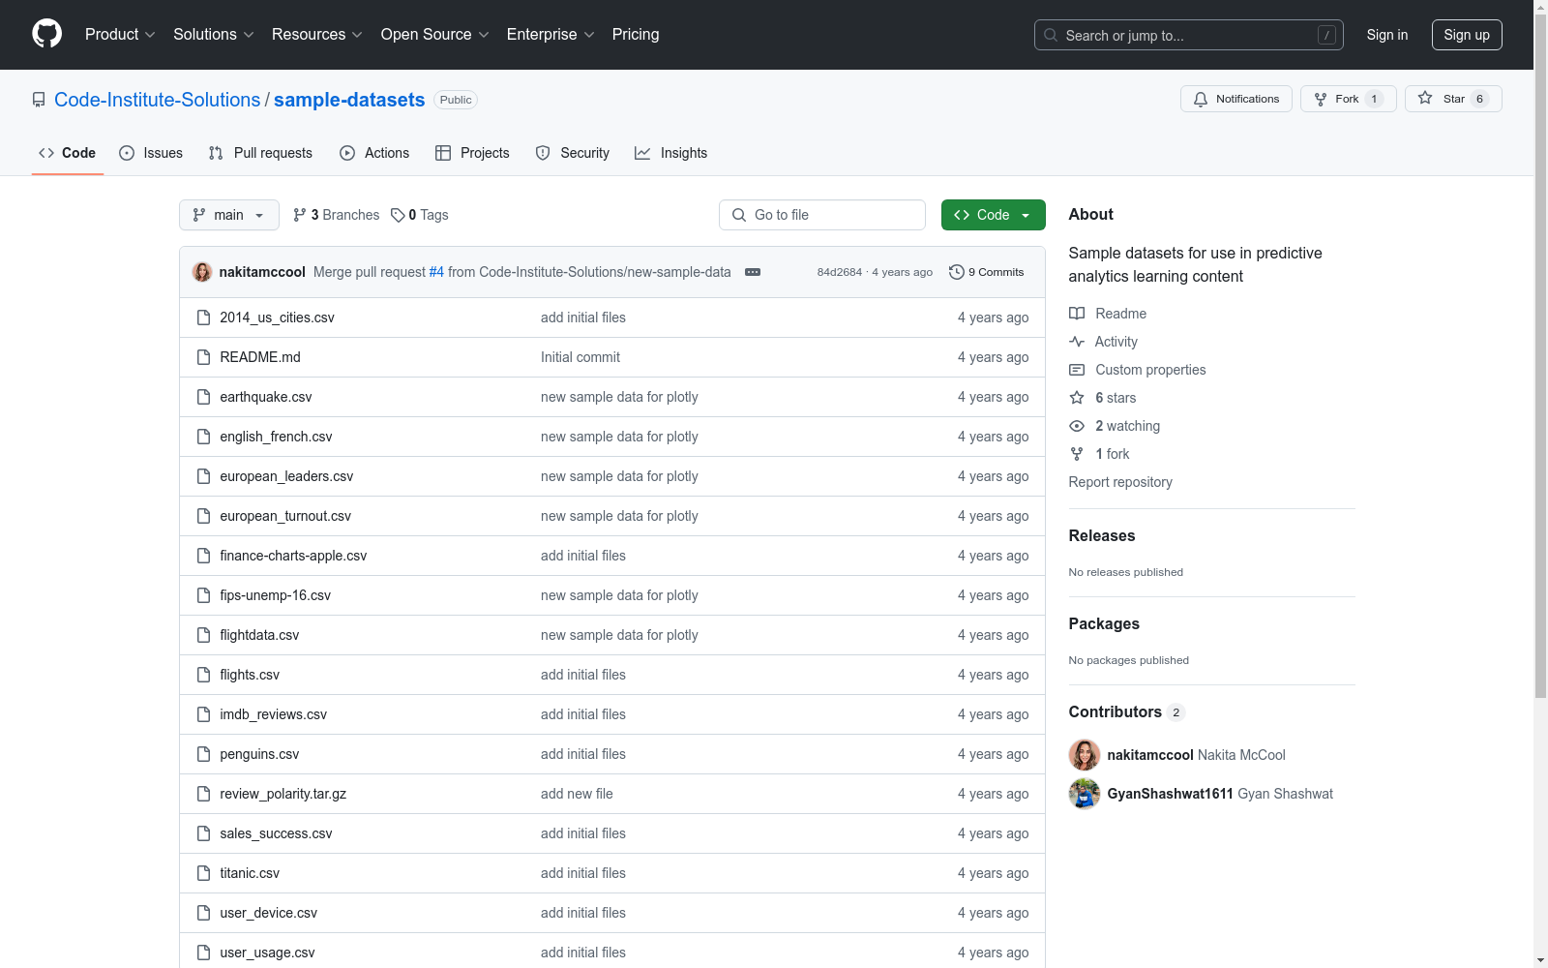View the 9 Commits history
1548x968 pixels.
pos(987,272)
